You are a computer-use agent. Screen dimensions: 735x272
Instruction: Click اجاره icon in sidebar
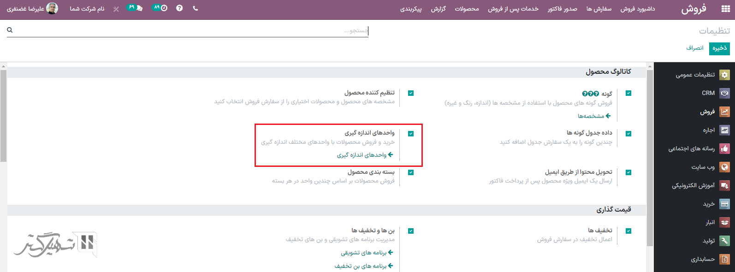point(724,130)
